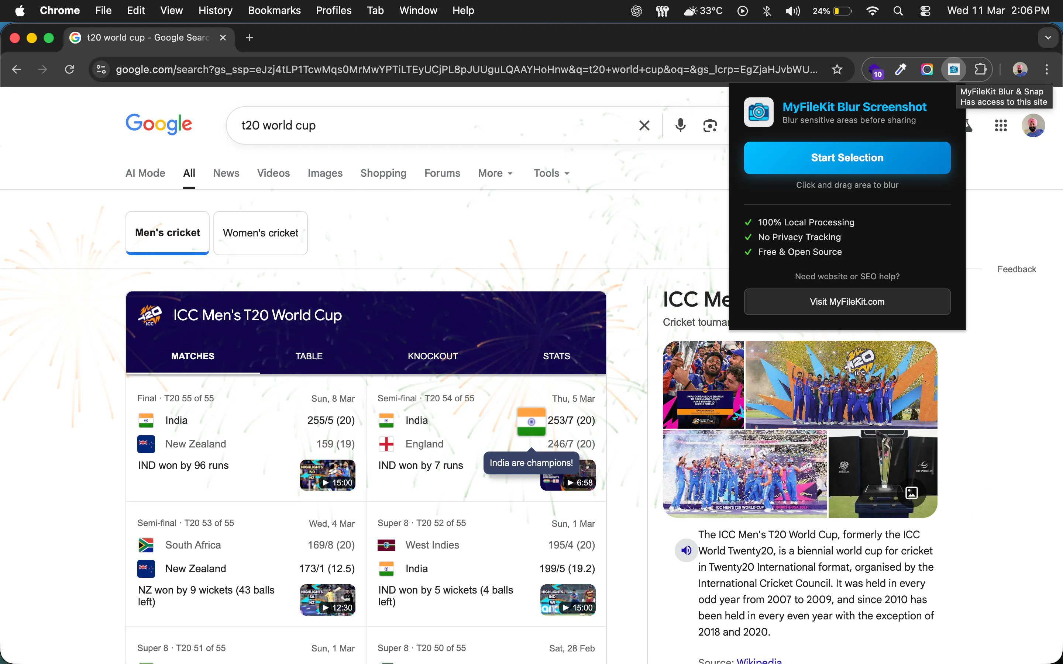Click "IND won by 5 wickets" result text

(x=446, y=596)
